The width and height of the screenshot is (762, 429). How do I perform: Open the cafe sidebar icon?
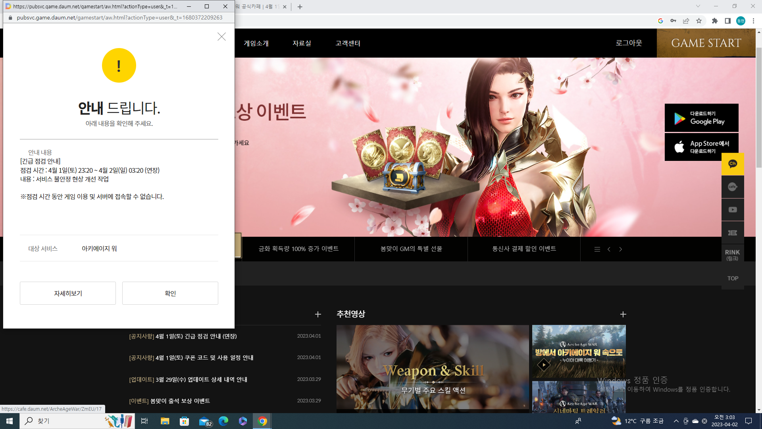[x=733, y=187]
